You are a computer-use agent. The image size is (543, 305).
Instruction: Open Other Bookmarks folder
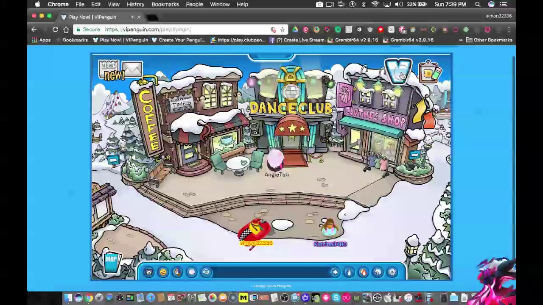489,40
